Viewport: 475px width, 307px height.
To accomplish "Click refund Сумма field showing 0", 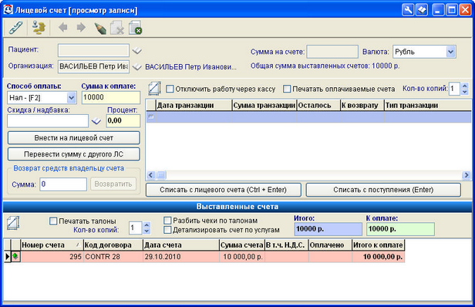I will (x=63, y=184).
